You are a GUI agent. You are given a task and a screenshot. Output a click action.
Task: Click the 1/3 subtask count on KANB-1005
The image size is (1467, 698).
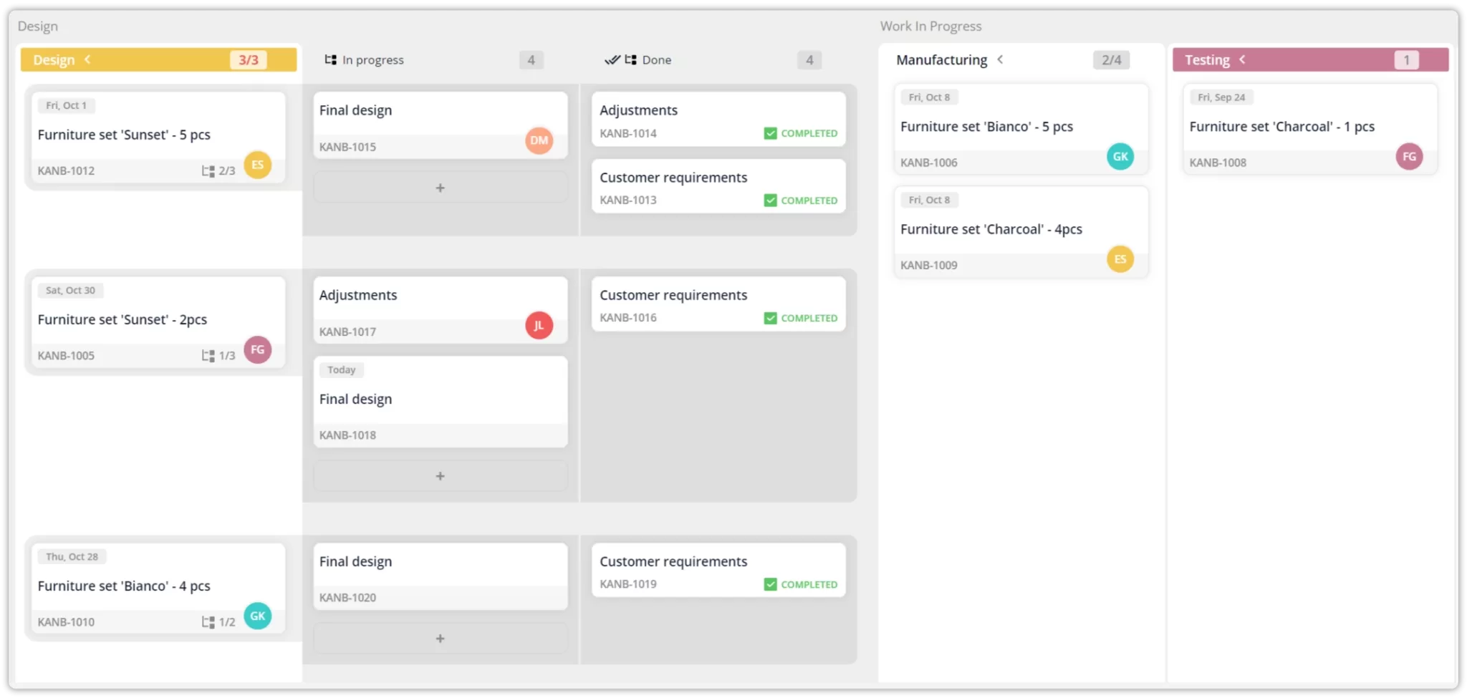[x=227, y=356]
